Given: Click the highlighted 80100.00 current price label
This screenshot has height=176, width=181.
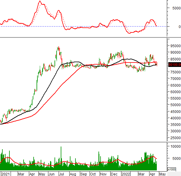Looking at the screenshot, I should (174, 65).
